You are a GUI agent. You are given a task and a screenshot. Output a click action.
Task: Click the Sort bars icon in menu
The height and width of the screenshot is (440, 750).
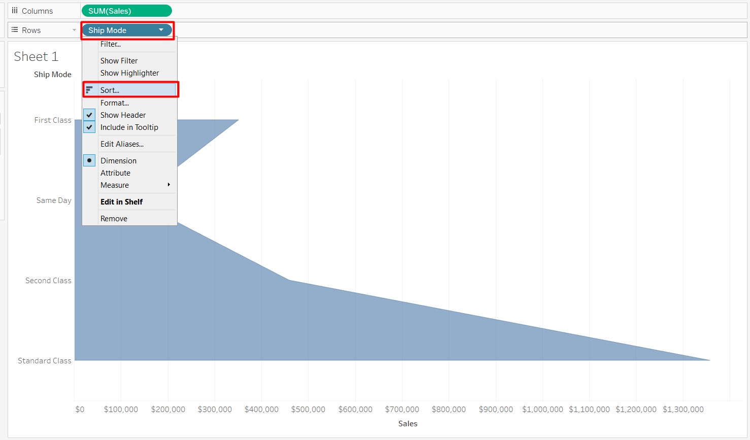click(89, 90)
